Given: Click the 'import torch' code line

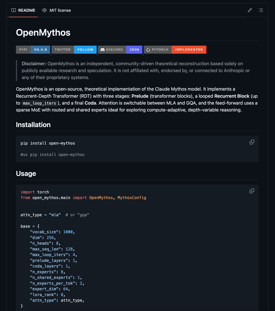Looking at the screenshot, I should (35, 192).
